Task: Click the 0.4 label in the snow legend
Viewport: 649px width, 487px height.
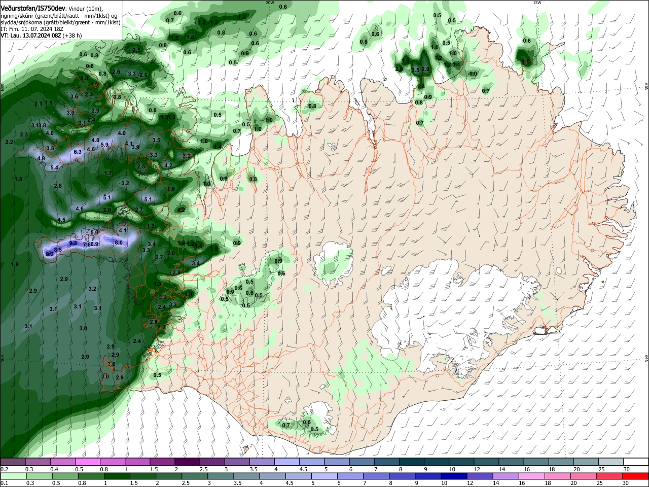Action: [54, 469]
